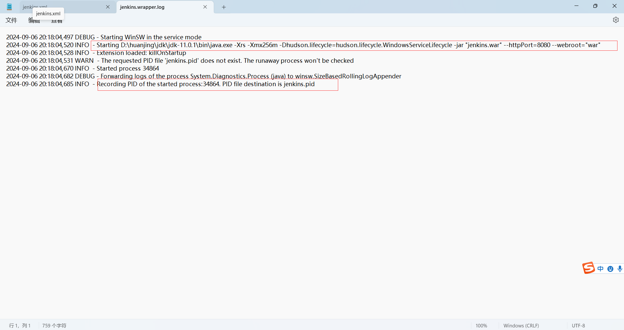Open Notepad settings gear icon

(616, 20)
